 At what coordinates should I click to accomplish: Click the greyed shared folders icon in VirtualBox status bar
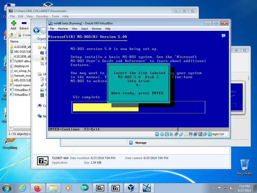click(x=186, y=134)
